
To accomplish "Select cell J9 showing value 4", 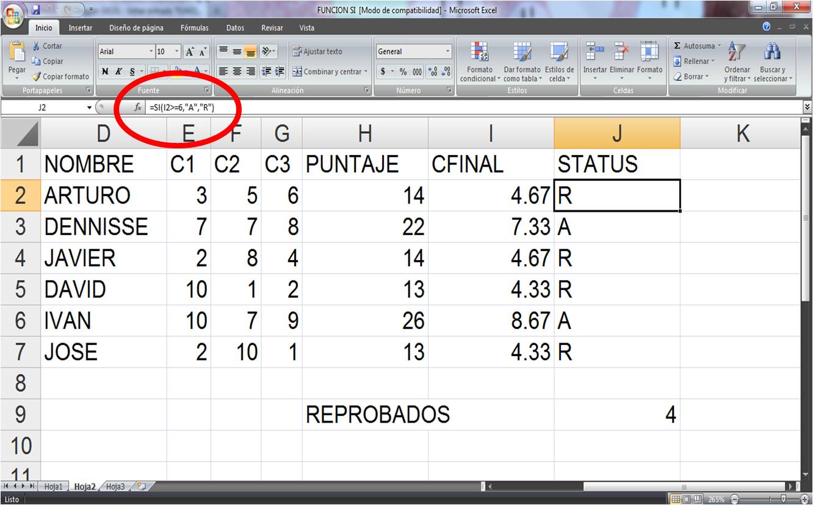I will point(616,415).
